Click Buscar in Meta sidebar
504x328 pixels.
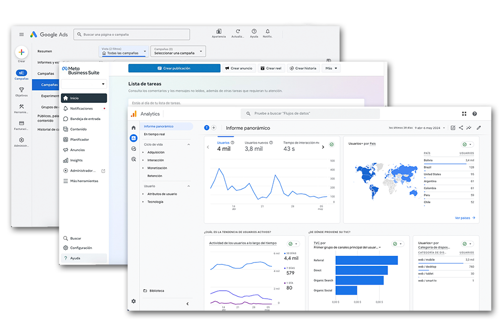(x=72, y=239)
